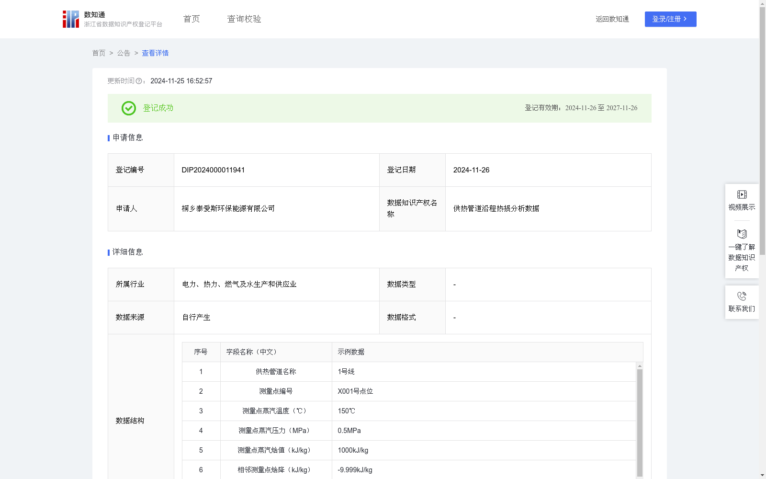
Task: Select the 测量点蒸汽焓值（kJ/kg） field
Action: click(x=276, y=450)
